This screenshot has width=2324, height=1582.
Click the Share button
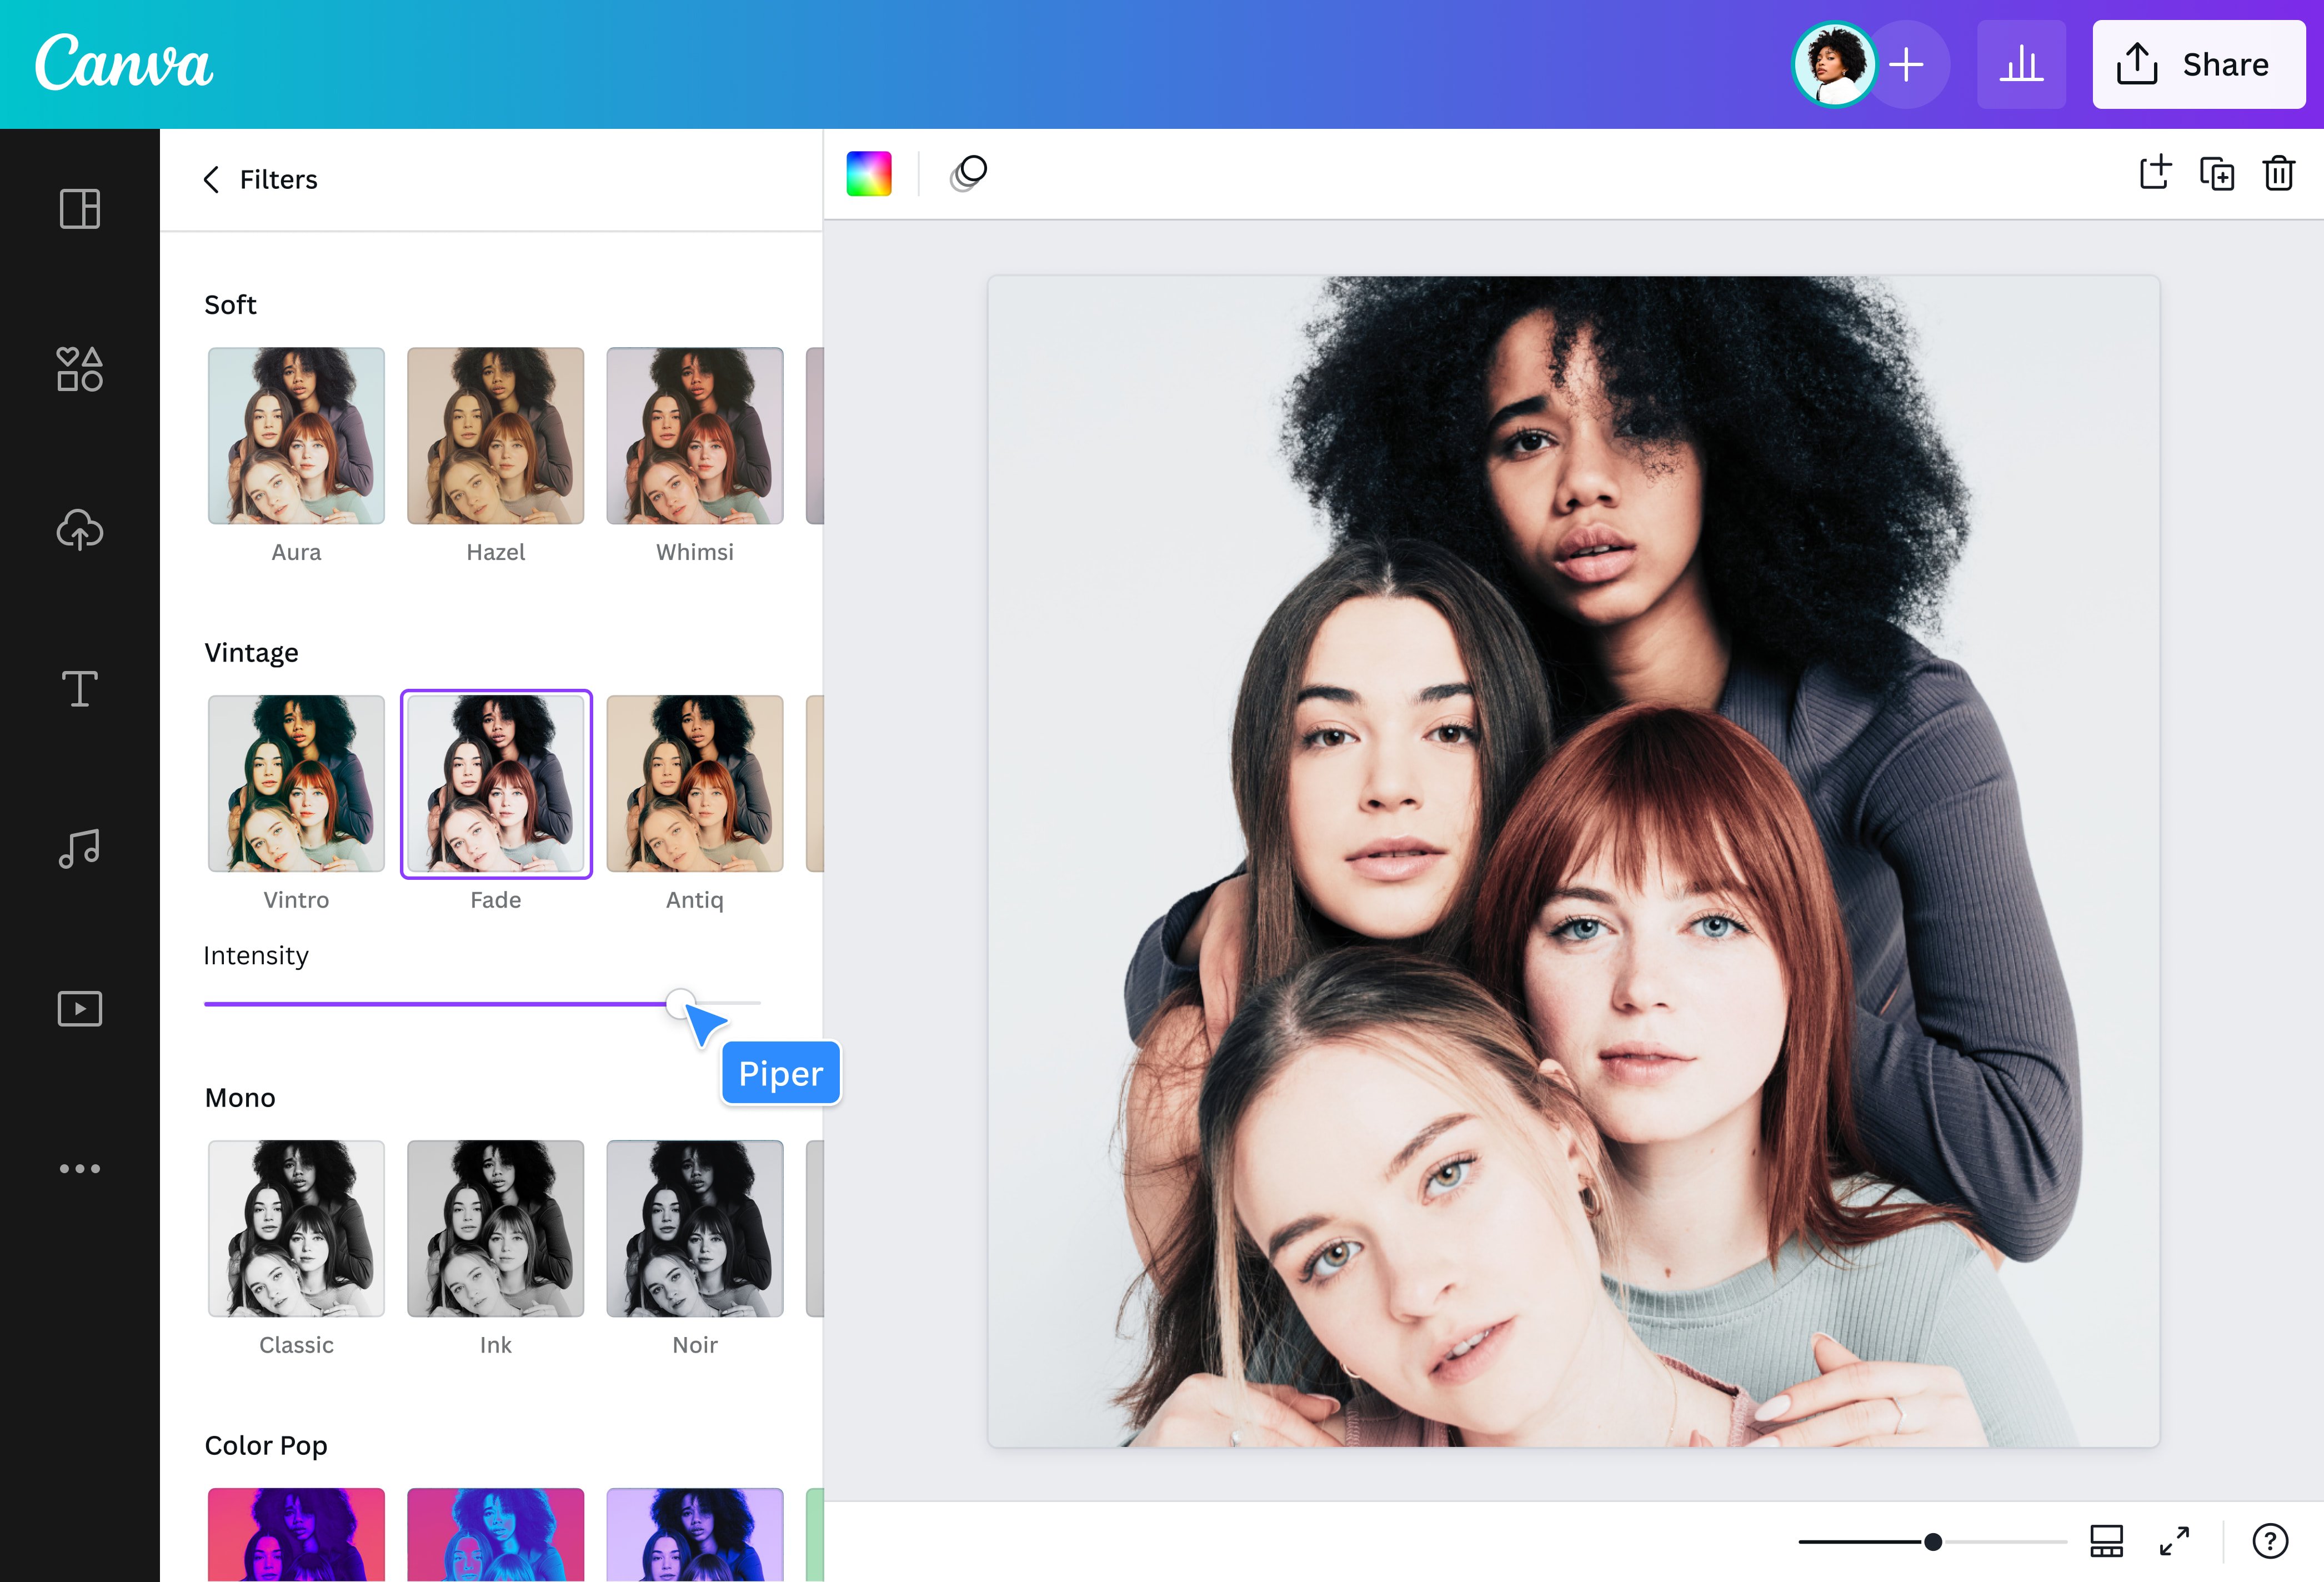2199,64
